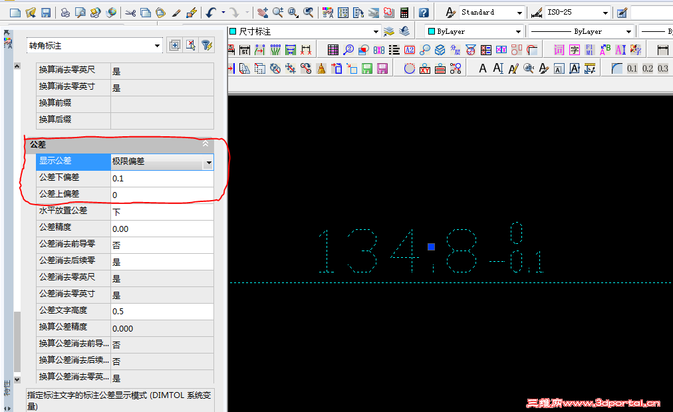Open the Standard text style dropdown

click(x=520, y=13)
